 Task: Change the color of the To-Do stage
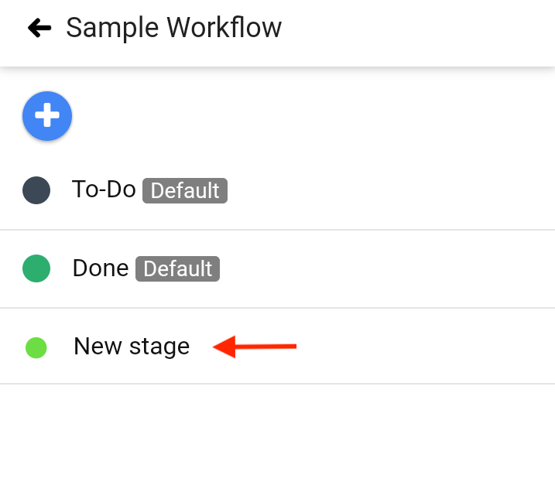tap(36, 190)
